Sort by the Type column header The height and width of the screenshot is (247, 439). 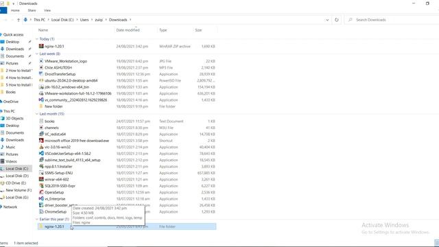(163, 30)
